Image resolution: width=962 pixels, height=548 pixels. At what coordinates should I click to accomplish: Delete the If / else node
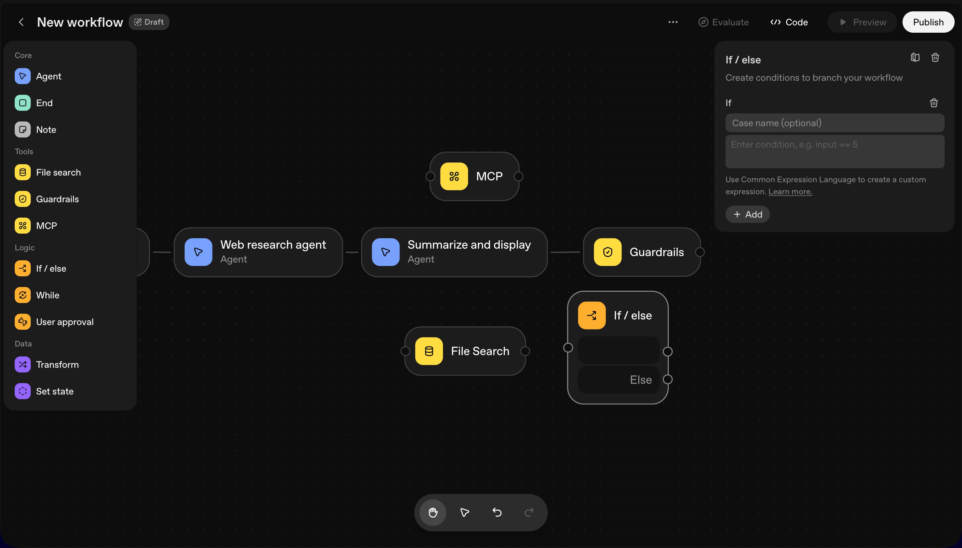[935, 58]
